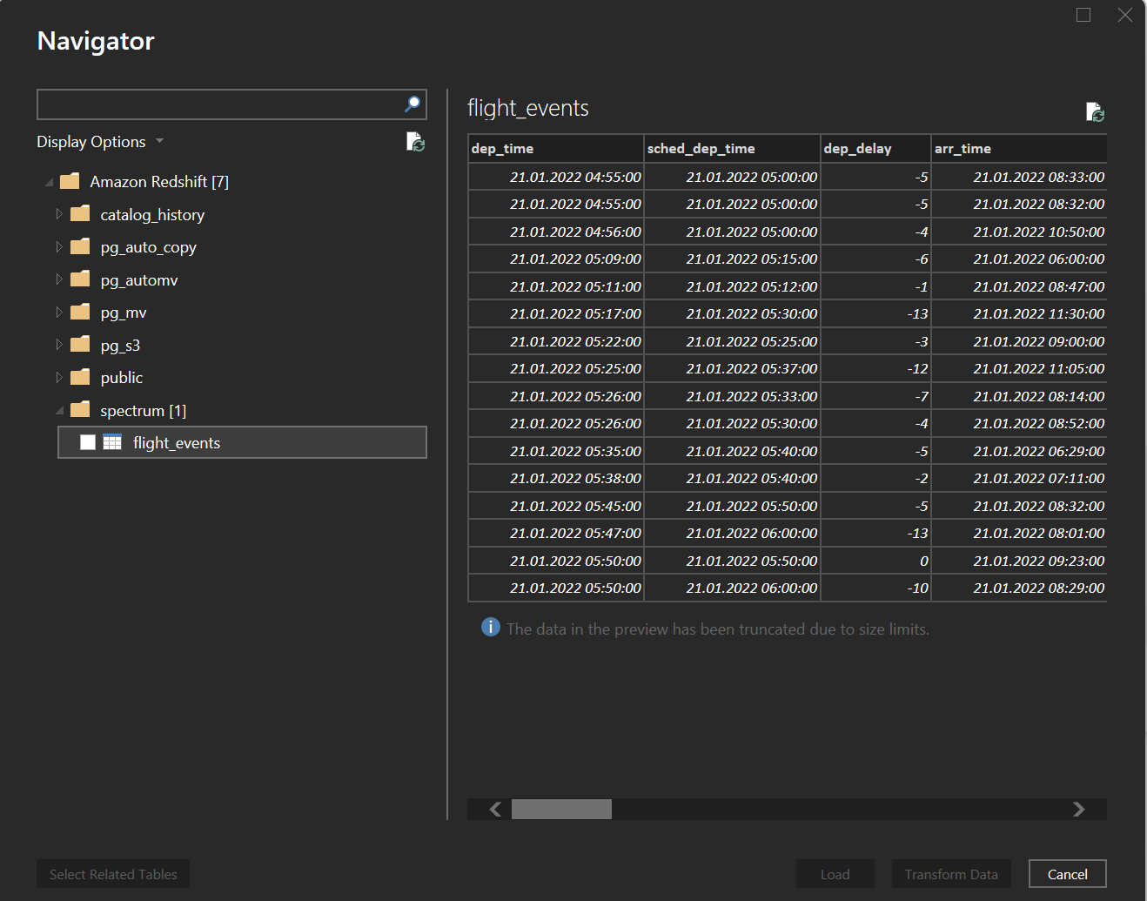Click the pg_s3 folder icon
1147x901 pixels.
point(80,345)
